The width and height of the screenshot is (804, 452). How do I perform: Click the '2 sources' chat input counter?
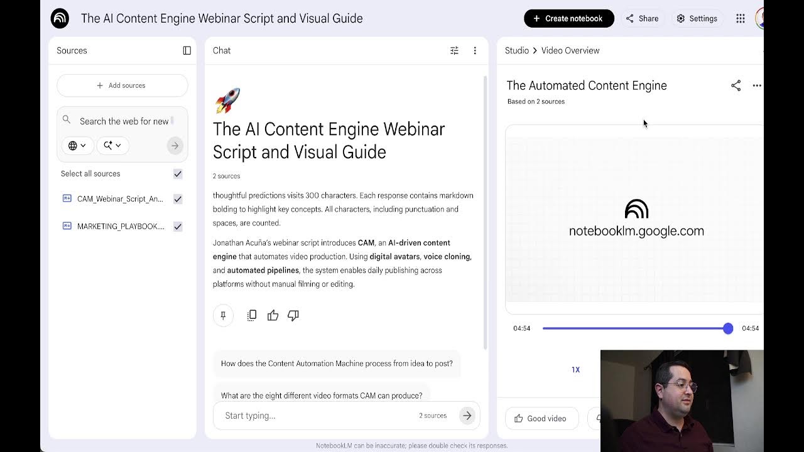pyautogui.click(x=433, y=416)
